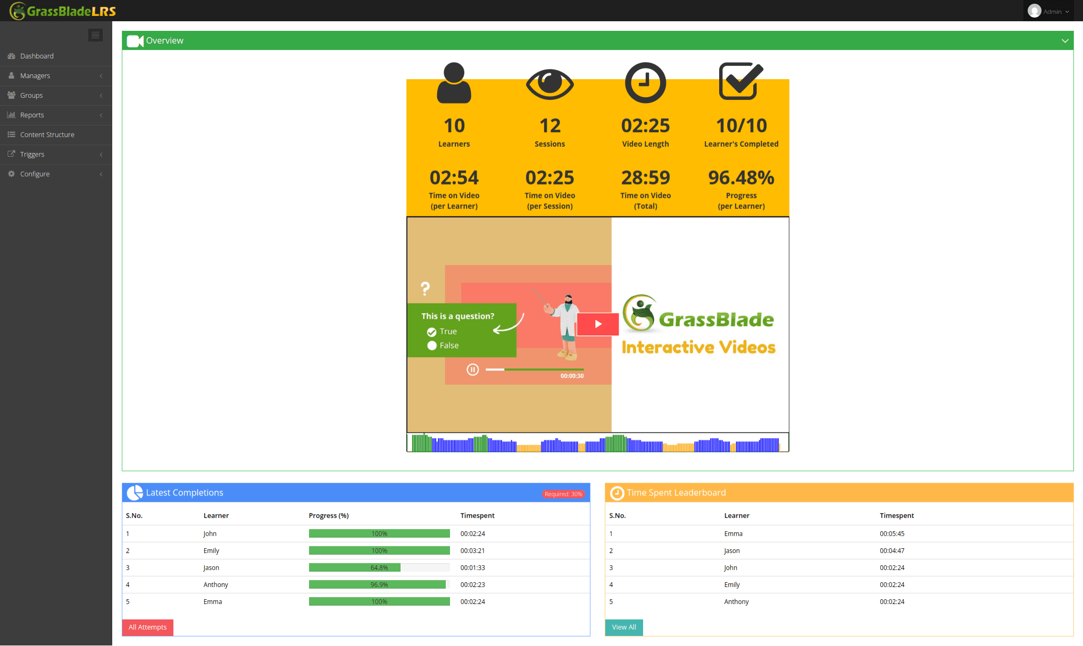Click the Learner's Completed checkmark icon
This screenshot has height=646, width=1083.
click(x=741, y=81)
